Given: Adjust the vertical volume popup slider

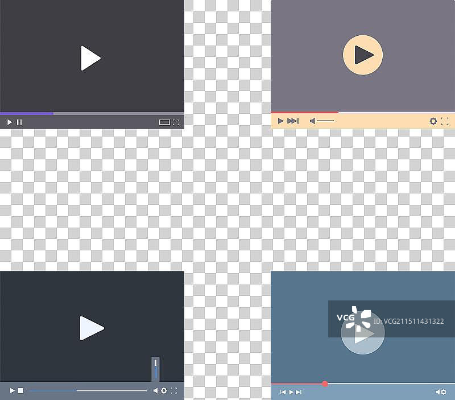Looking at the screenshot, I should (x=155, y=369).
